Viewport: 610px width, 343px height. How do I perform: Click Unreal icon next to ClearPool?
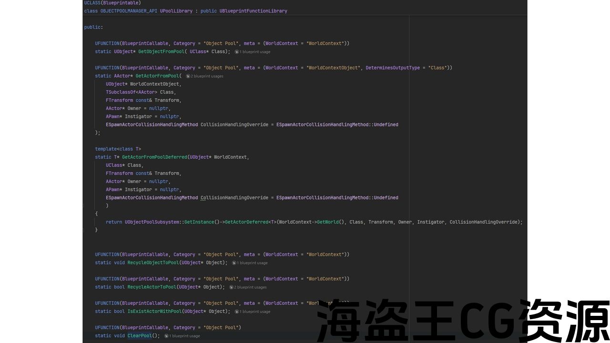coord(166,336)
